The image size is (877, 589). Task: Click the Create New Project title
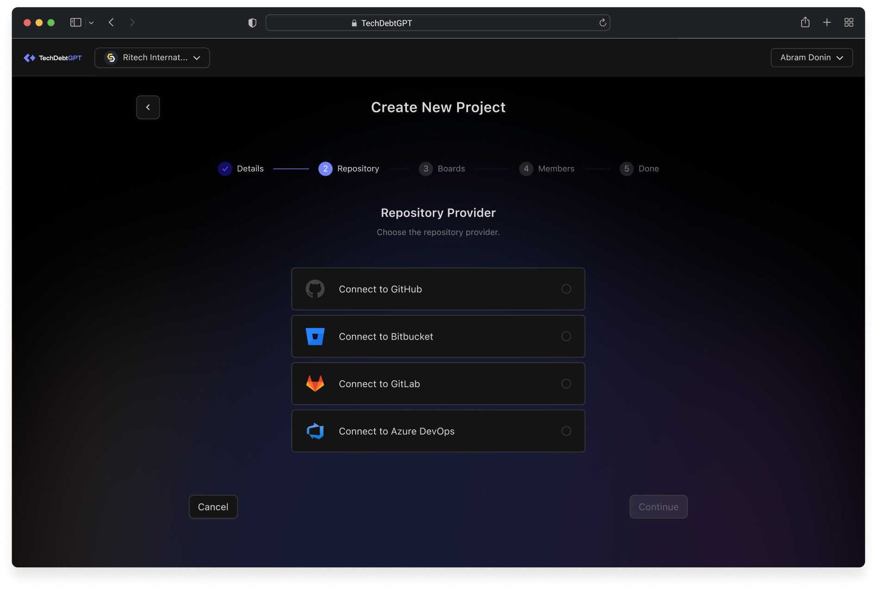[x=438, y=107]
